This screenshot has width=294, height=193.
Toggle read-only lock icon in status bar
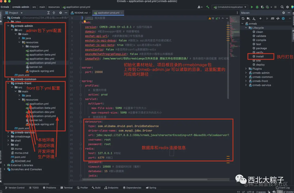pos(269,192)
